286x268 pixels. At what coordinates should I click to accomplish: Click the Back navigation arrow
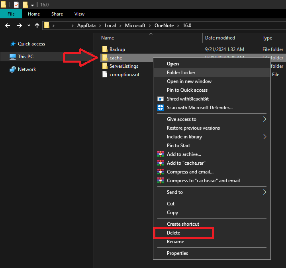7,25
